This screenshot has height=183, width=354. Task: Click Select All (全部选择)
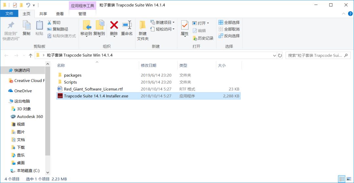229,22
